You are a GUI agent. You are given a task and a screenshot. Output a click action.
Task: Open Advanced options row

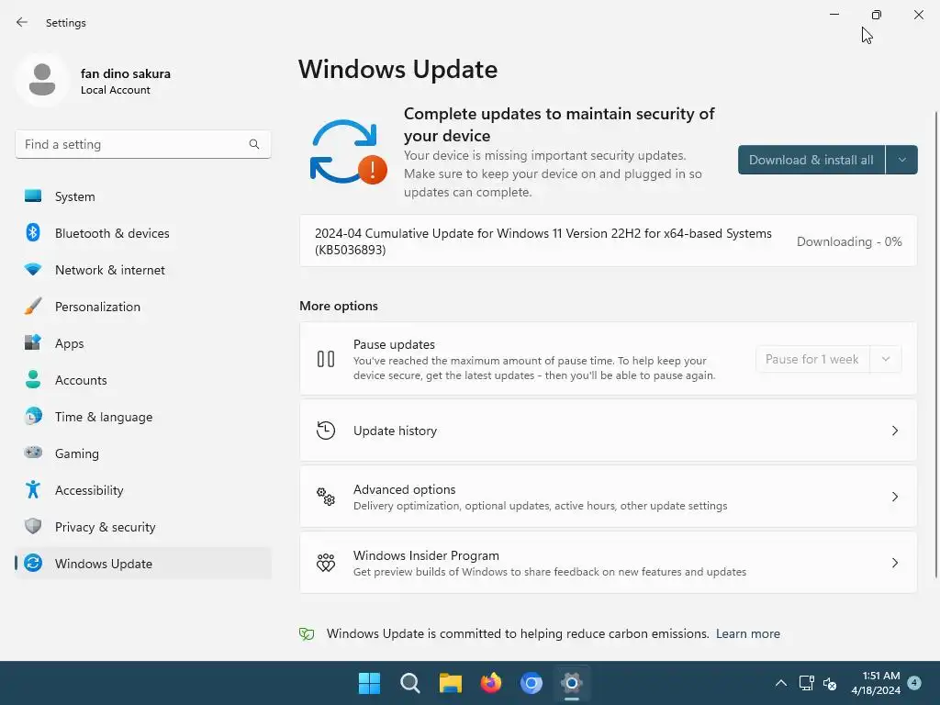pos(608,497)
